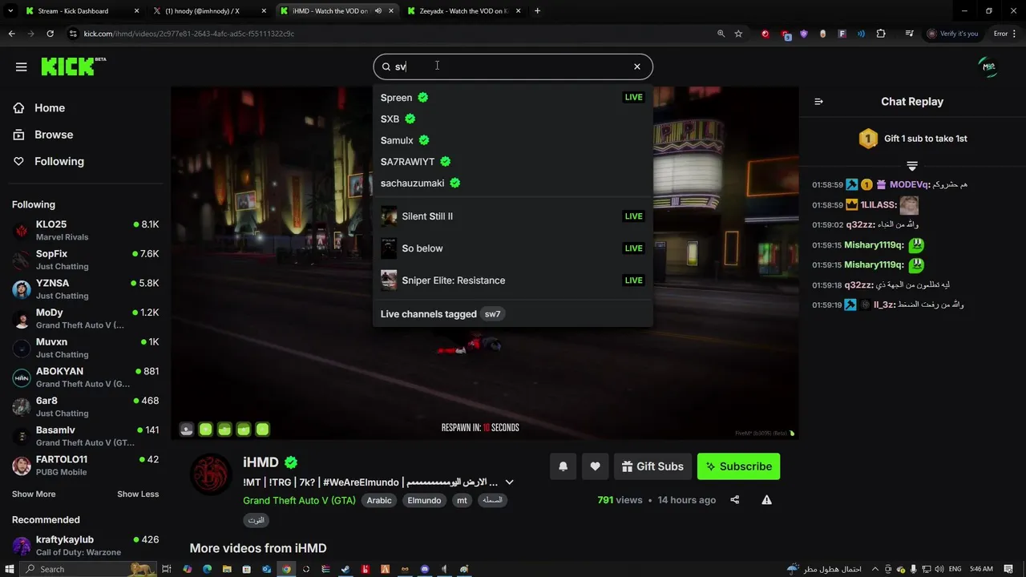Image resolution: width=1026 pixels, height=577 pixels.
Task: Open Basamlv followed channel
Action: coord(85,436)
